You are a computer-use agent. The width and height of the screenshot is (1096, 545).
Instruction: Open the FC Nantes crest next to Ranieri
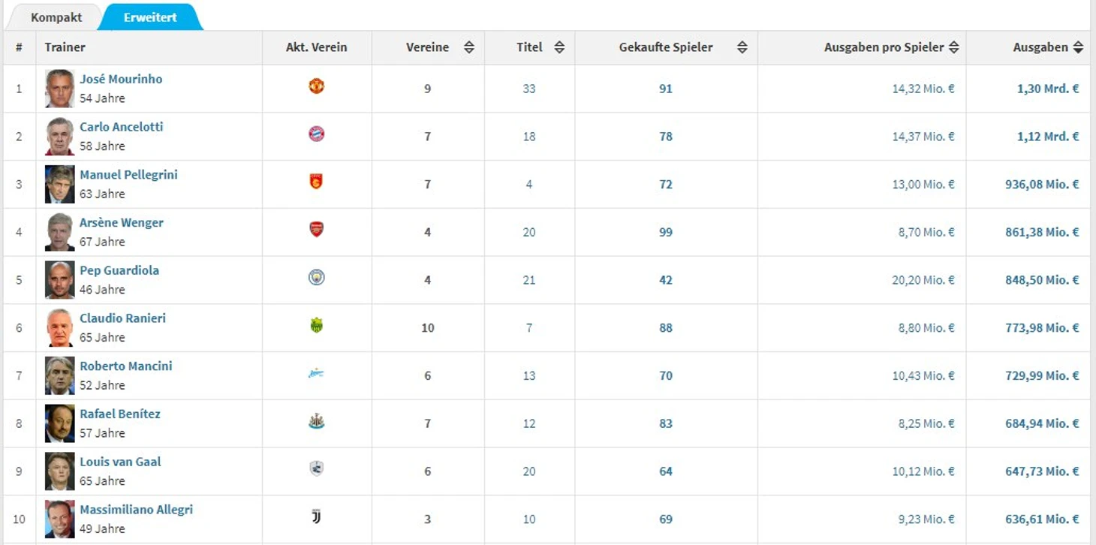point(316,327)
